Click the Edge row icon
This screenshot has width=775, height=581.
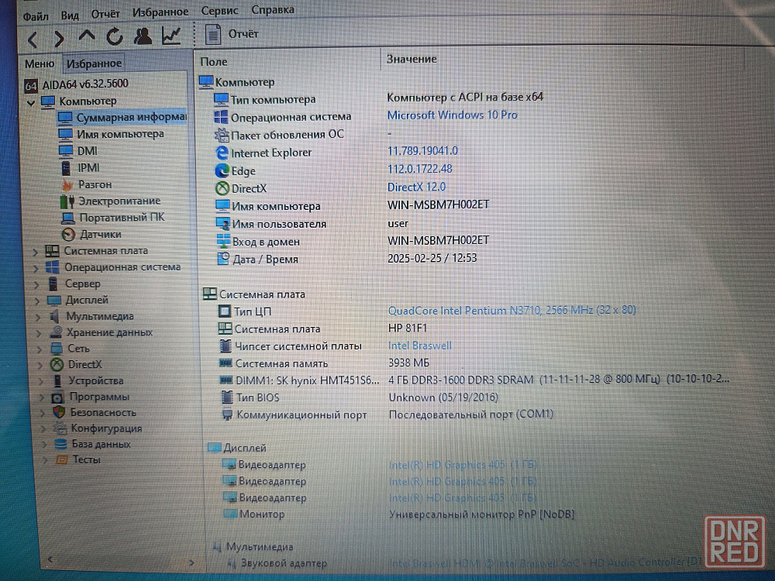click(x=222, y=171)
